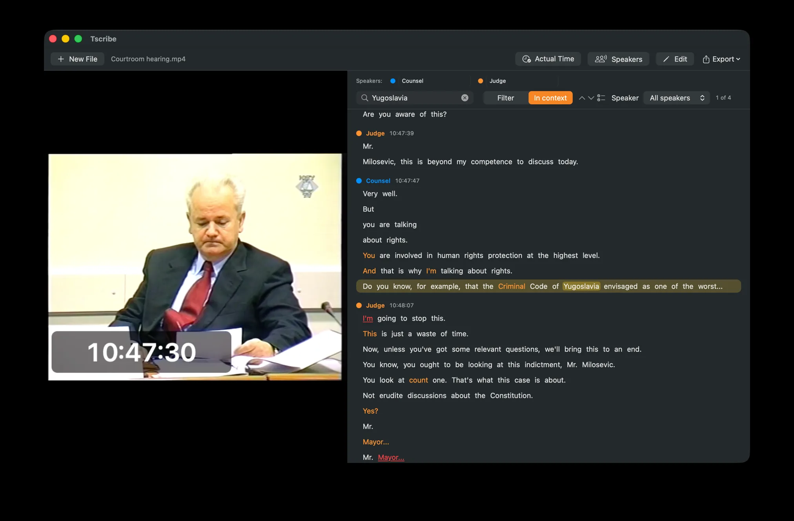
Task: Click the orange dot beside Judge 10:47:39
Action: point(359,133)
